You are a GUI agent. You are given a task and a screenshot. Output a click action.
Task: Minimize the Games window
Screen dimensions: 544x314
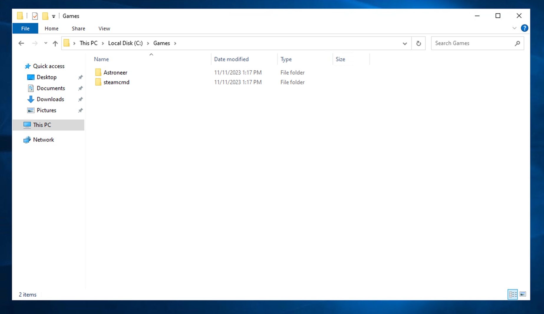477,16
